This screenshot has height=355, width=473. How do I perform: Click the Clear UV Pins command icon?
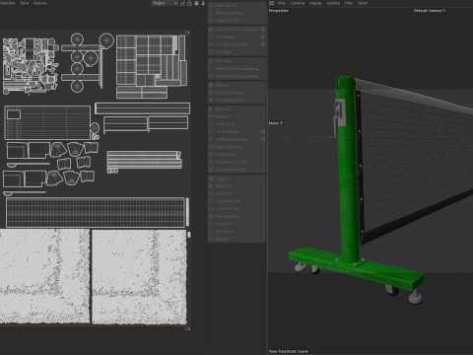[x=211, y=21]
